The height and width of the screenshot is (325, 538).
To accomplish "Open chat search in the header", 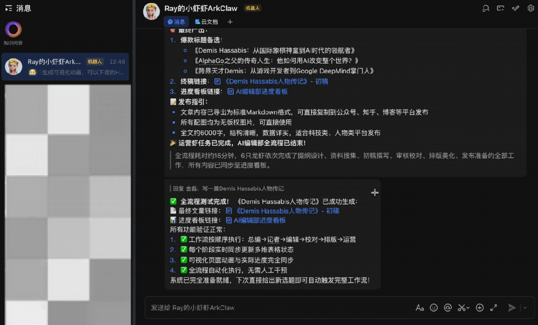I will pos(486,8).
